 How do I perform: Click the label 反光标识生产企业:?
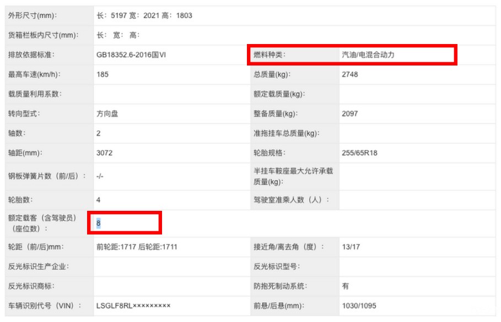(x=39, y=267)
